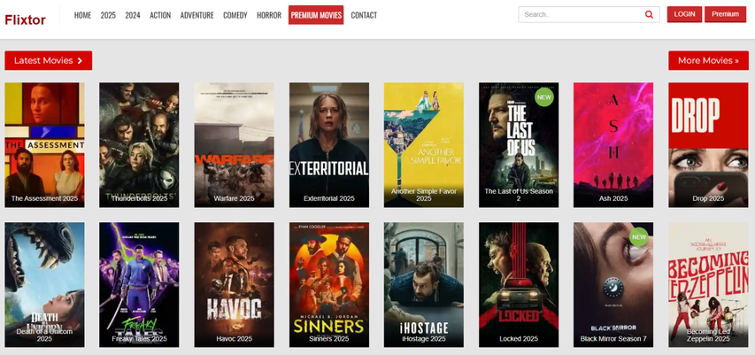
Task: Open Warfare 2025 poster
Action: pyautogui.click(x=234, y=145)
